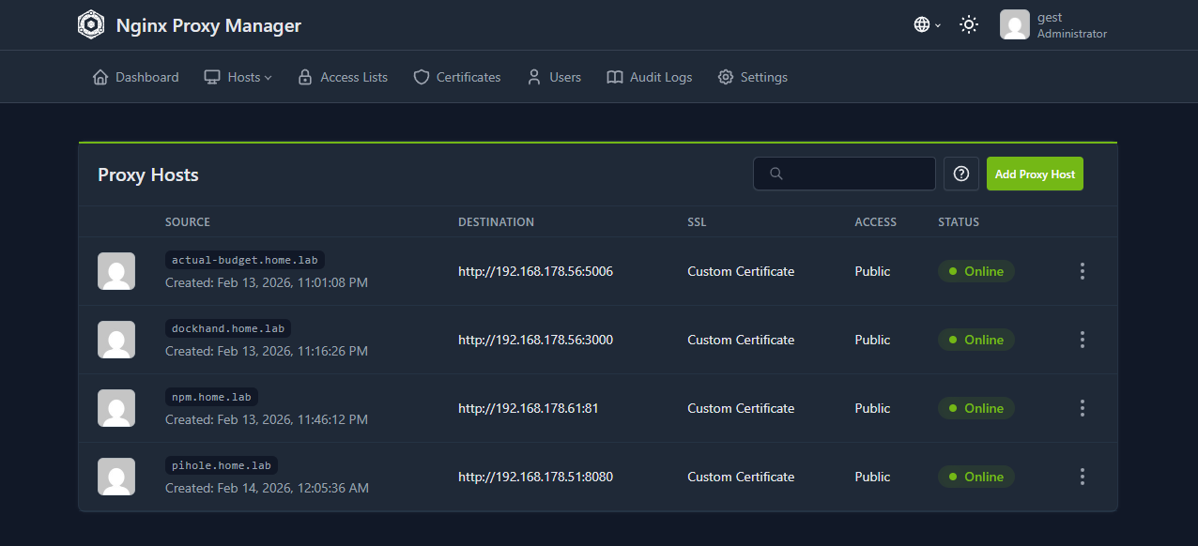Click the Add Proxy Host button
The height and width of the screenshot is (546, 1198).
pos(1035,174)
